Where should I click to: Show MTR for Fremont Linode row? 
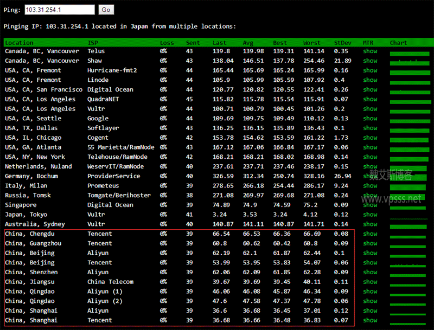(370, 80)
